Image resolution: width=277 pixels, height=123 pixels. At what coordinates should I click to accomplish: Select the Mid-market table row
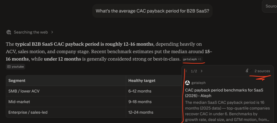coord(94,102)
